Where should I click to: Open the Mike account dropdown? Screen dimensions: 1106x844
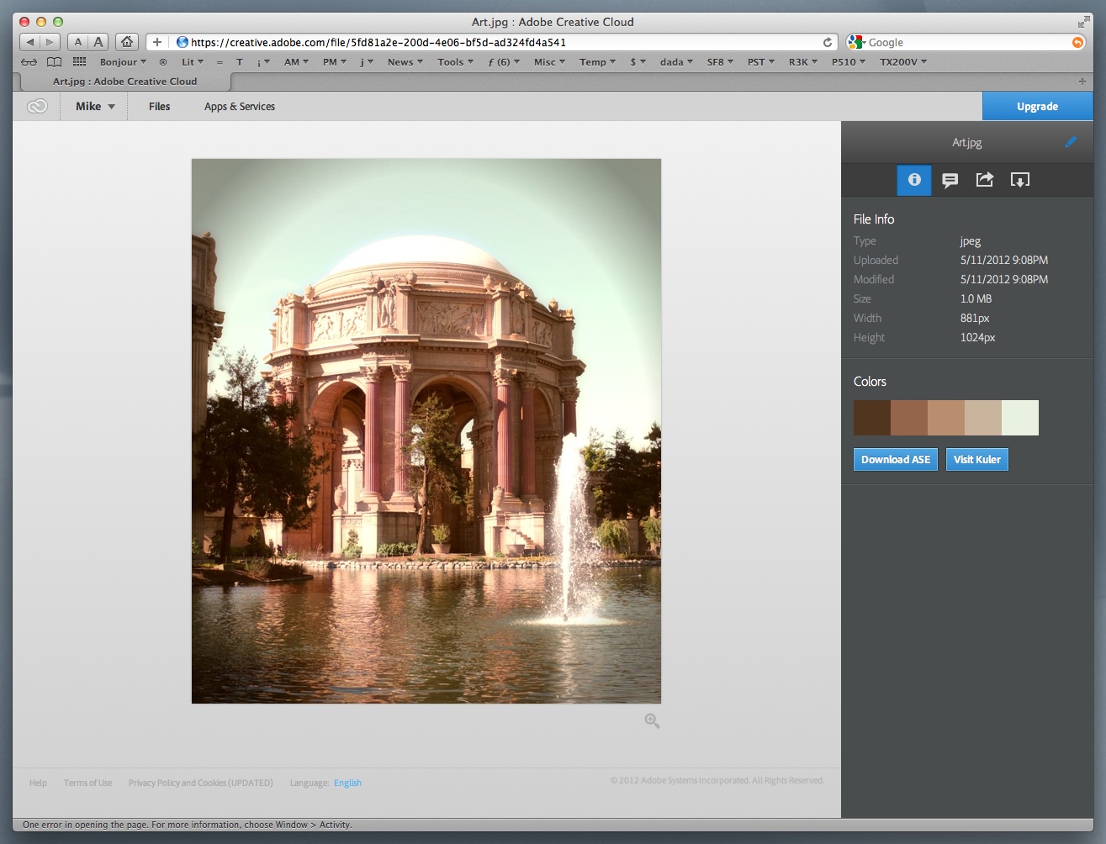tap(94, 107)
